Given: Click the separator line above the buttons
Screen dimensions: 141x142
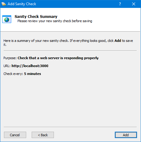Looking at the screenshot, I should pos(70,127).
